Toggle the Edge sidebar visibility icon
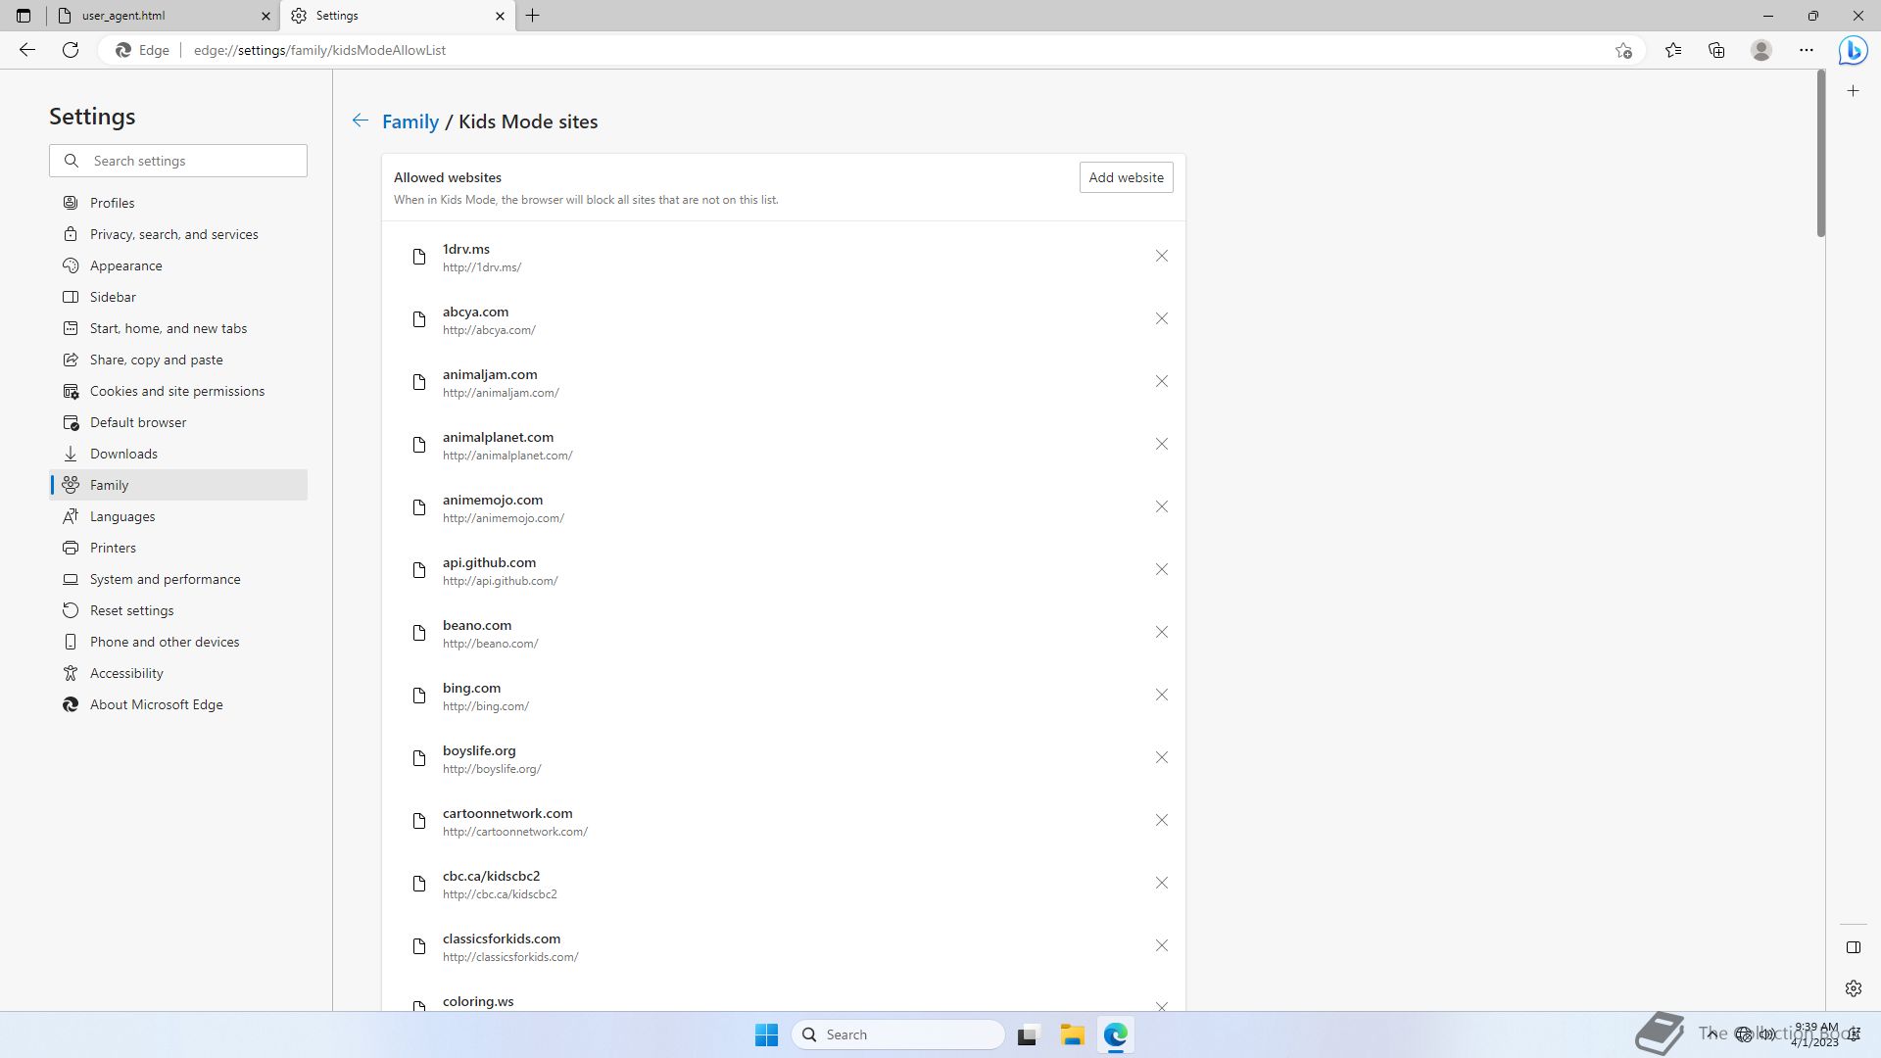 point(1853,947)
